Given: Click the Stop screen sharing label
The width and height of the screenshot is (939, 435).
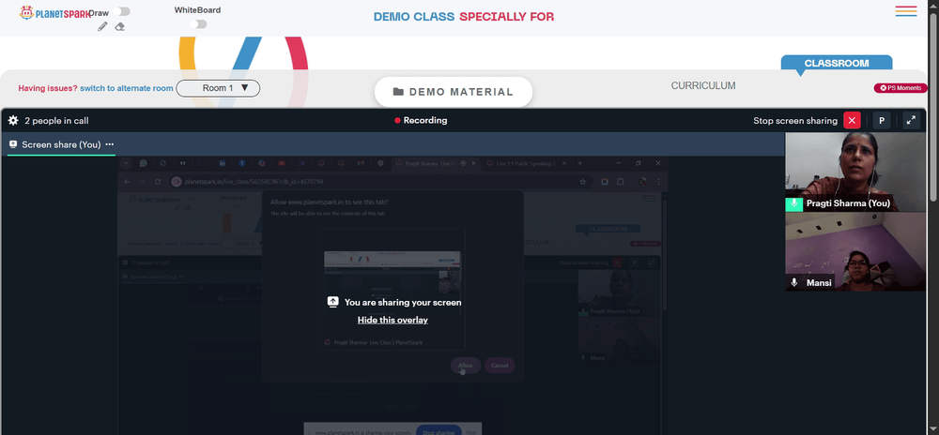Looking at the screenshot, I should 795,121.
